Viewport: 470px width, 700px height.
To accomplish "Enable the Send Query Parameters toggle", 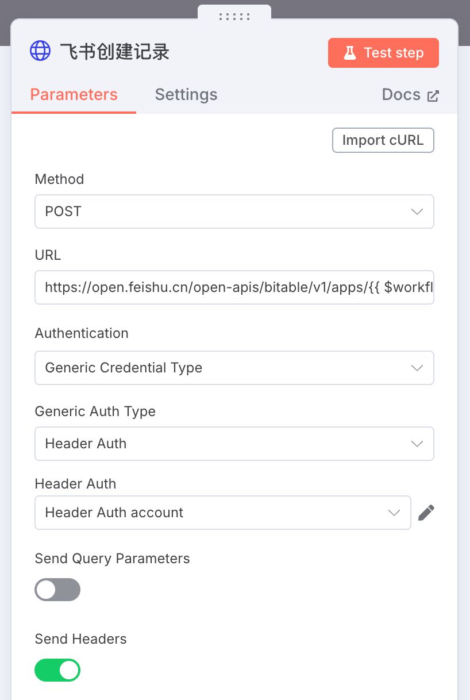I will click(57, 590).
